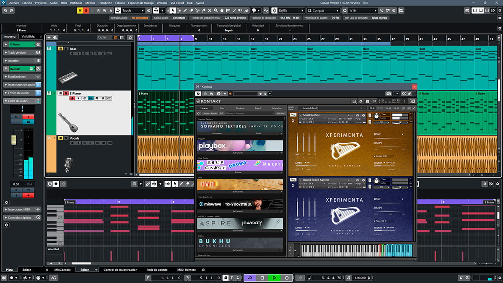Click the Kontakt save floppy disk icon
The height and width of the screenshot is (283, 503).
coord(355,101)
